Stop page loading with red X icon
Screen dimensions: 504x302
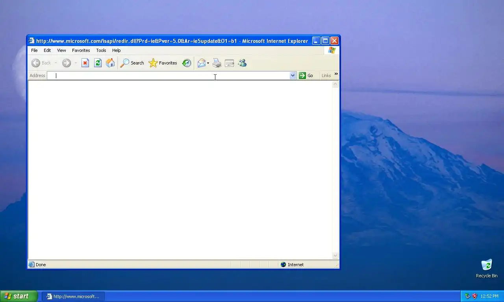click(85, 63)
